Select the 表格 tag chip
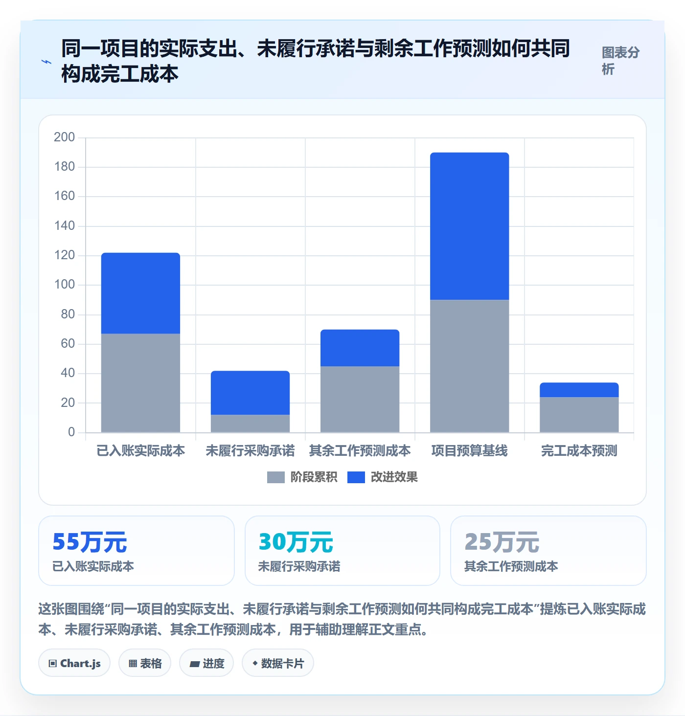The image size is (685, 716). pyautogui.click(x=145, y=663)
